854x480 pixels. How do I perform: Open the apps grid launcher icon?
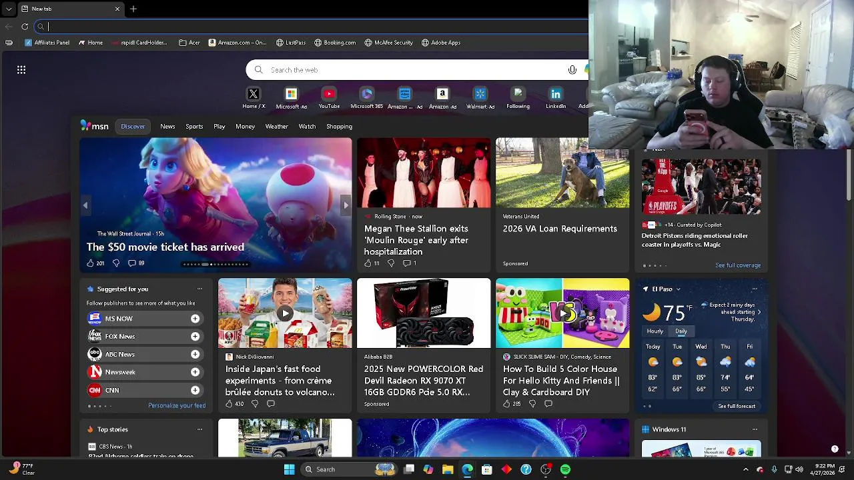click(x=21, y=69)
